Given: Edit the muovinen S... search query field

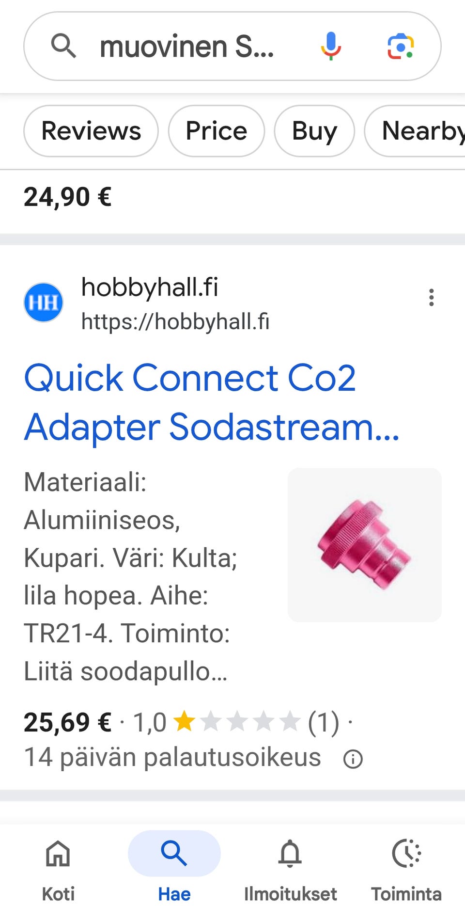Looking at the screenshot, I should coord(187,47).
